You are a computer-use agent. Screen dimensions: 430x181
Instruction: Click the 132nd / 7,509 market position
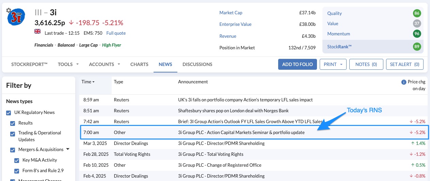point(302,48)
